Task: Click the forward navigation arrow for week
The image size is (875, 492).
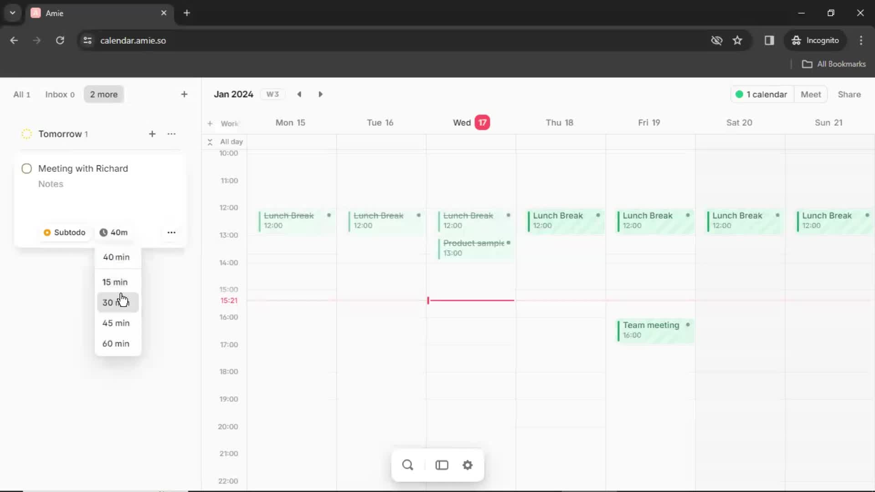Action: 321,94
